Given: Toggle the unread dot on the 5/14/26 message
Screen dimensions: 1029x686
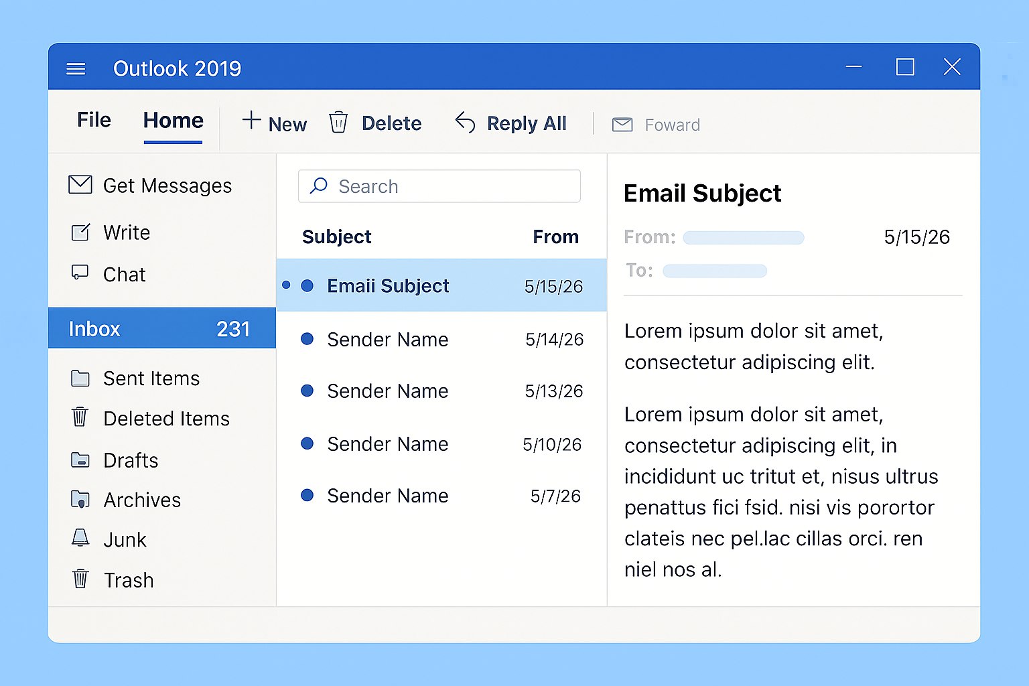Looking at the screenshot, I should [307, 339].
